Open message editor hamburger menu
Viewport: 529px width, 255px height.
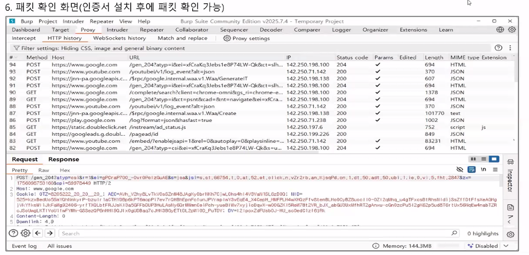(x=495, y=169)
